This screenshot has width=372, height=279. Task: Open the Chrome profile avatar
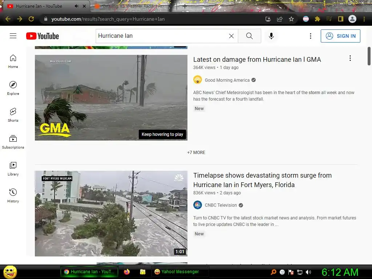[x=352, y=19]
